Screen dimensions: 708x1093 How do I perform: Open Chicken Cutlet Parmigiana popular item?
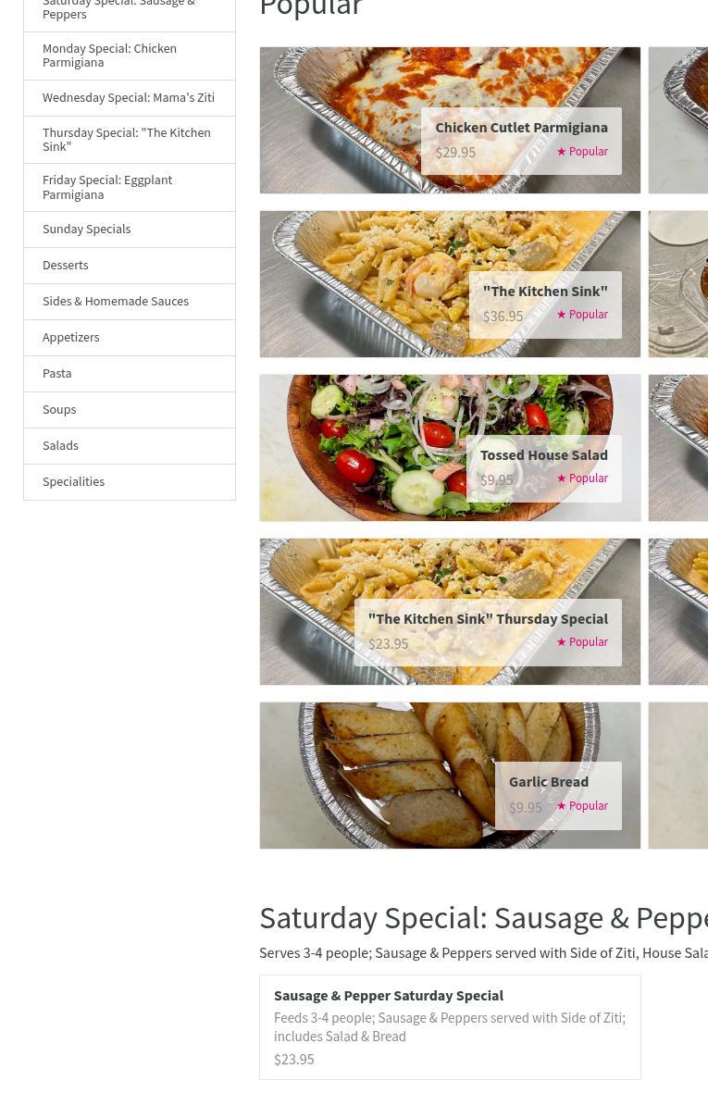(450, 120)
